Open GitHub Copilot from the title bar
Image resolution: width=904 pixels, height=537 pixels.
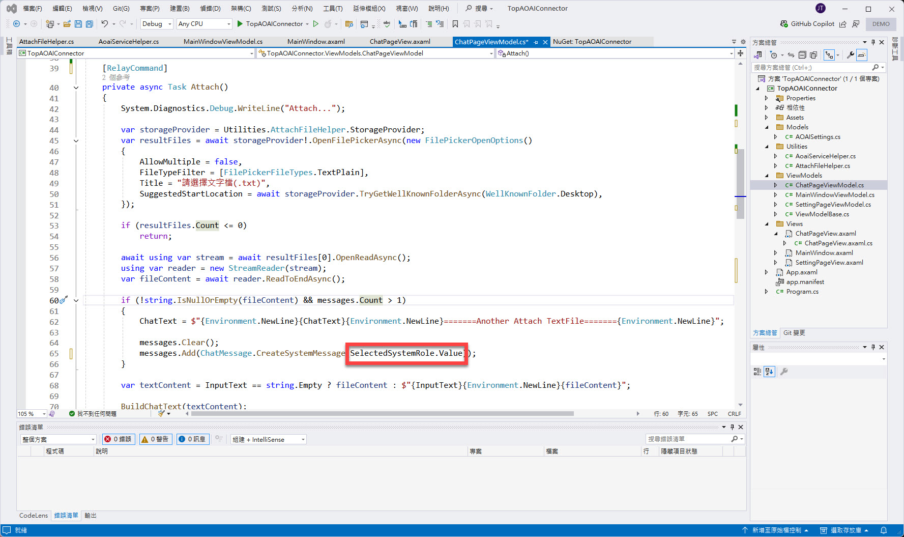click(807, 24)
